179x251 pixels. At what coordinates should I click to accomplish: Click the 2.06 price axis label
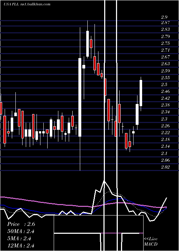[x=165, y=160]
